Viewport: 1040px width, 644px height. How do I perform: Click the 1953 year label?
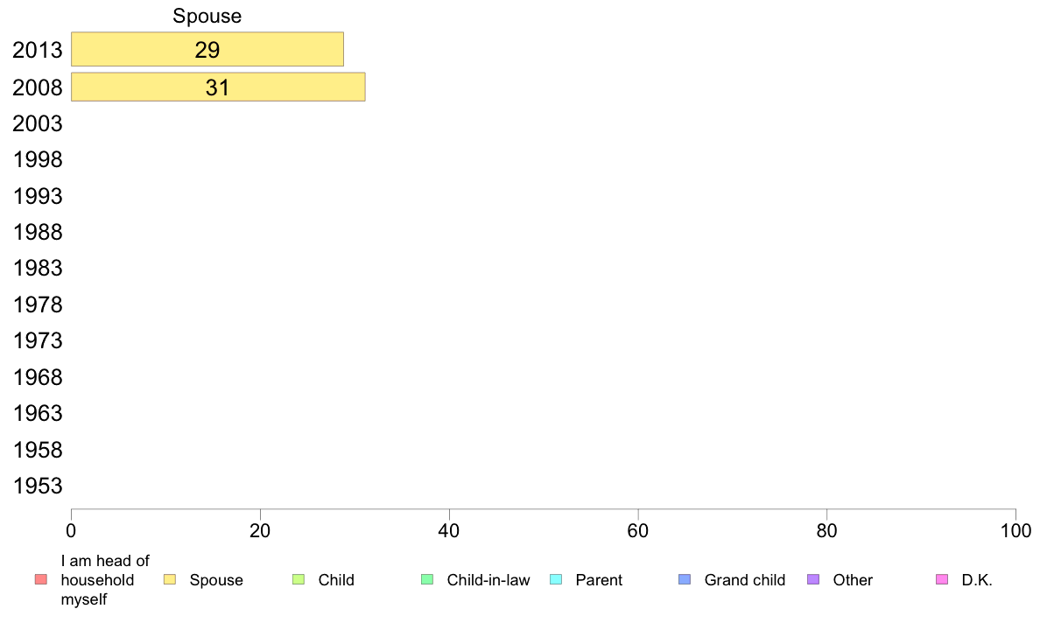pos(37,486)
